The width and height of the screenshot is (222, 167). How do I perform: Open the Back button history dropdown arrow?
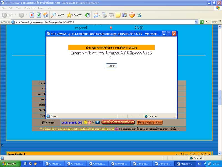[15, 15]
